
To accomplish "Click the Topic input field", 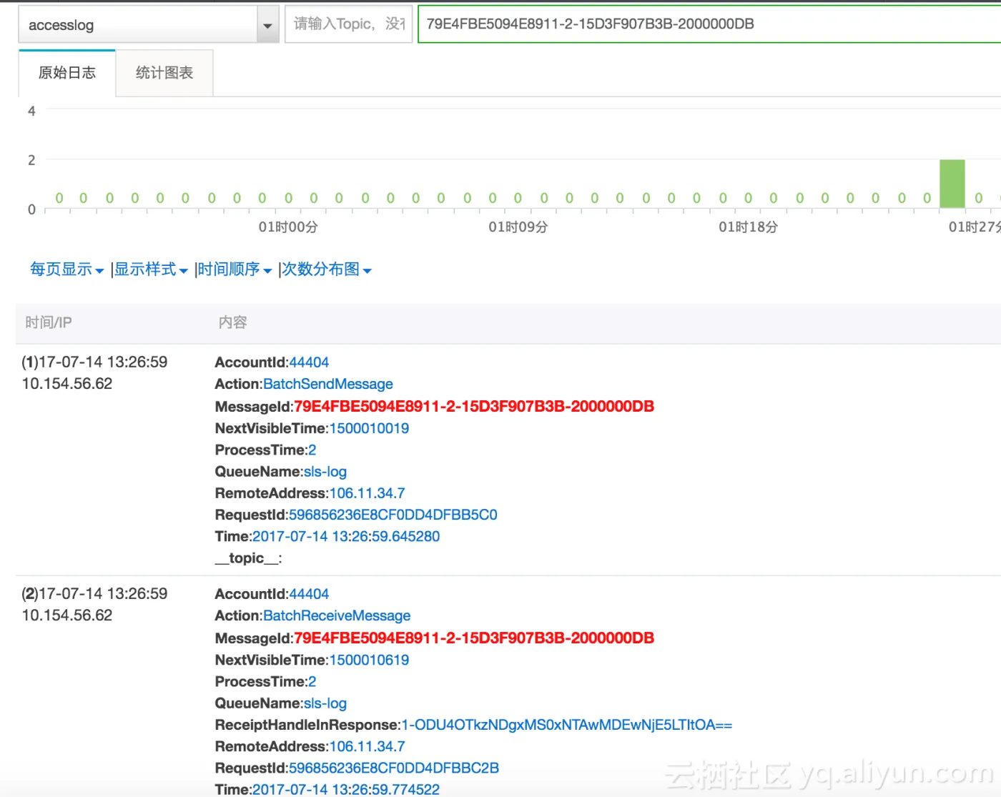I will [x=349, y=24].
